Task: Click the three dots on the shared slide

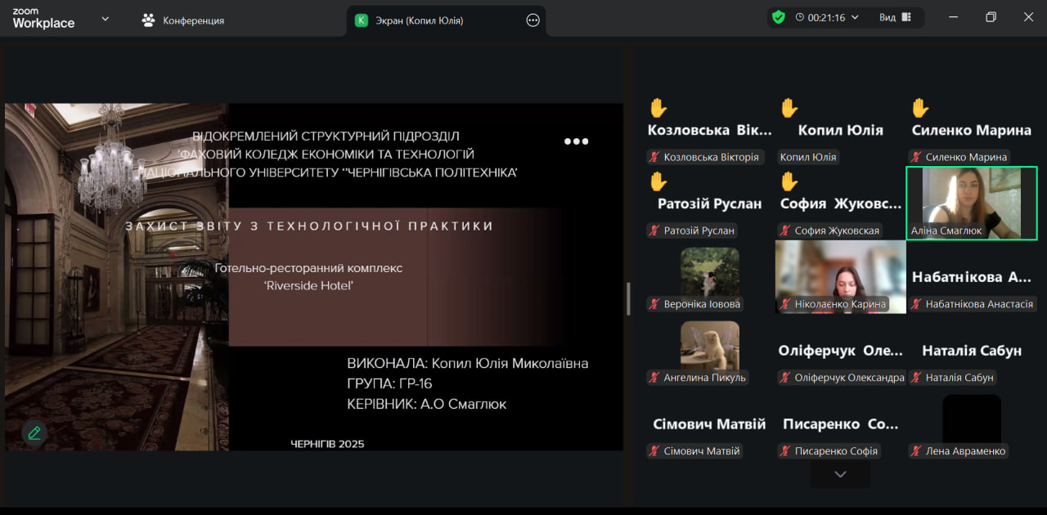Action: [576, 141]
